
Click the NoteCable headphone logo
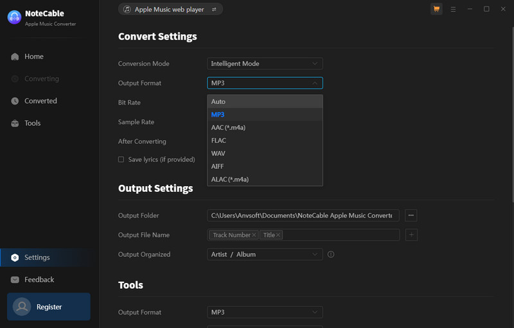[14, 17]
